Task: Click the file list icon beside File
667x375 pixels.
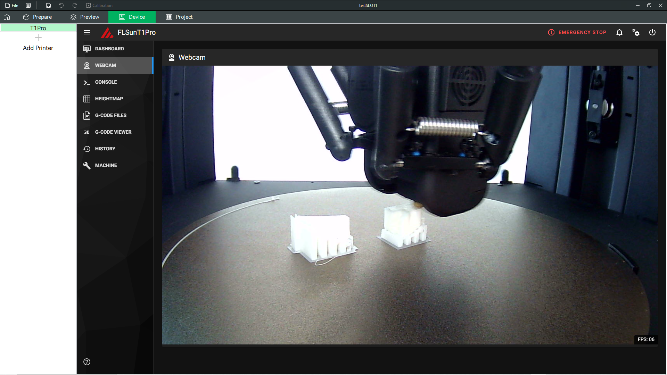Action: (28, 5)
